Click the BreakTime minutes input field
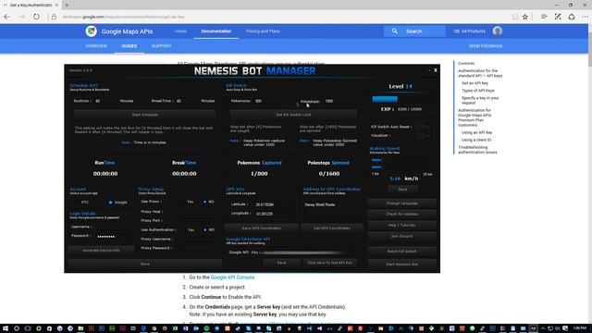592x333 pixels. (x=188, y=101)
